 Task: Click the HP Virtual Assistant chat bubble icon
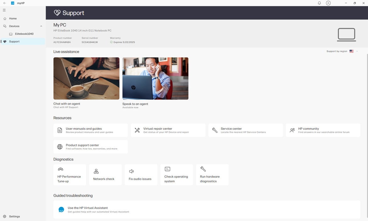point(61,209)
